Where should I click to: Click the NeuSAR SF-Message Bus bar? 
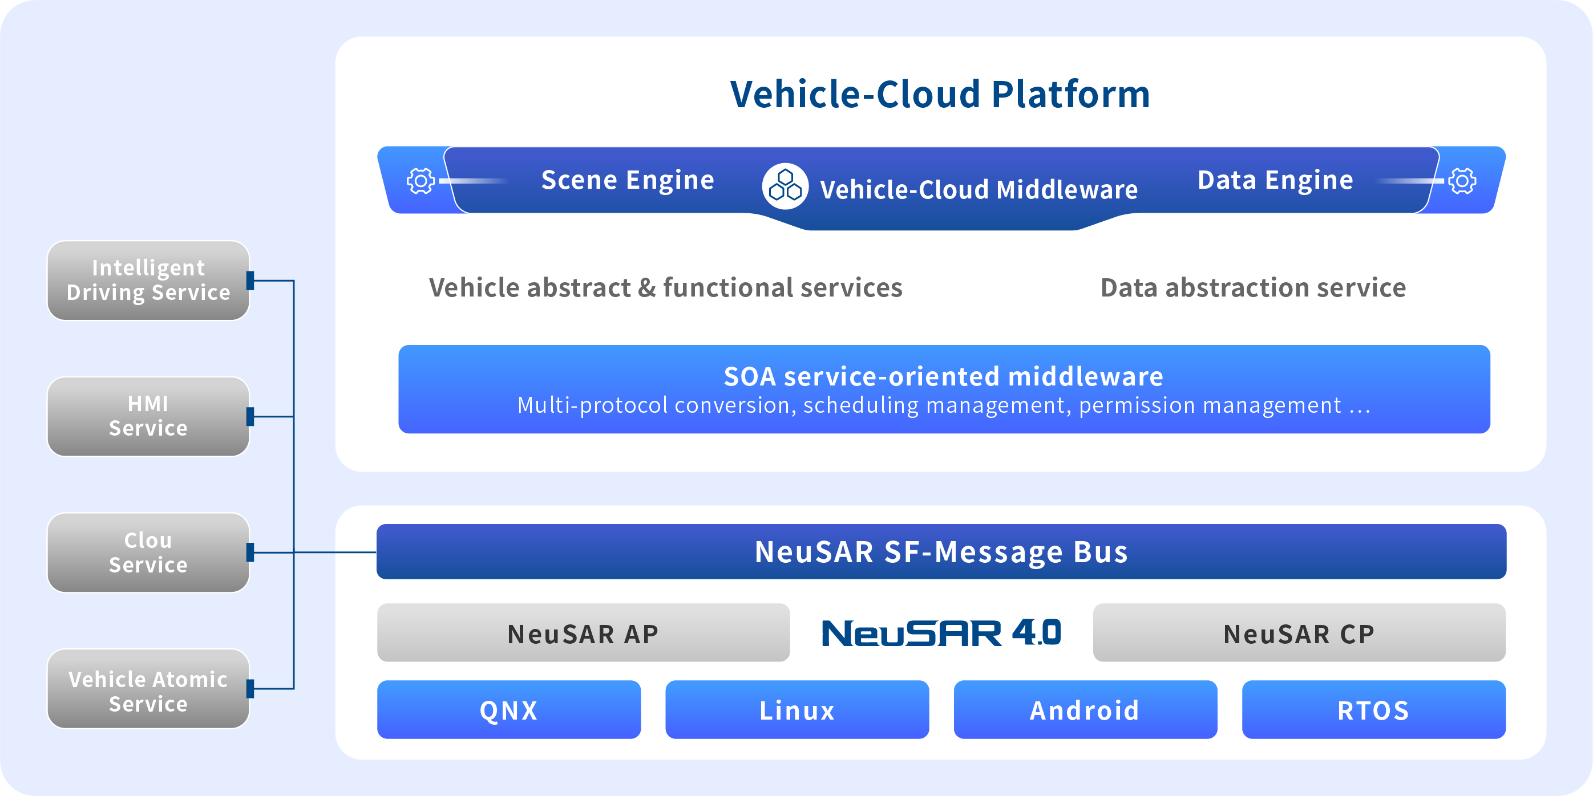(941, 551)
